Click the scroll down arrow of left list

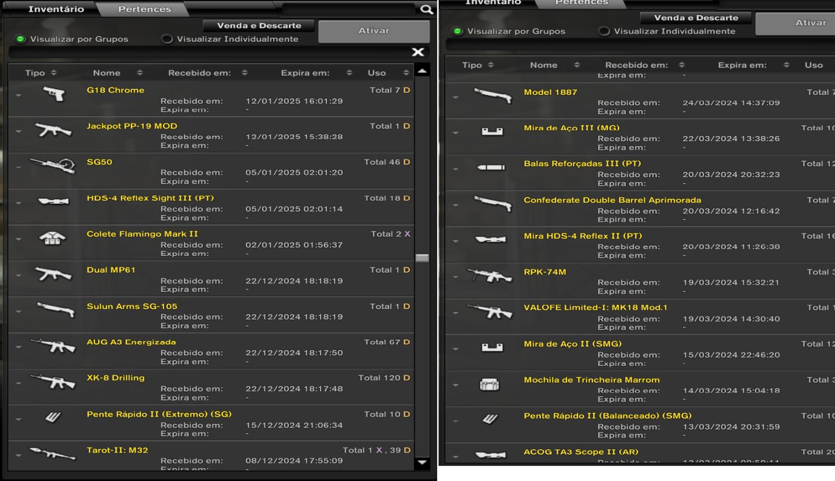point(422,462)
